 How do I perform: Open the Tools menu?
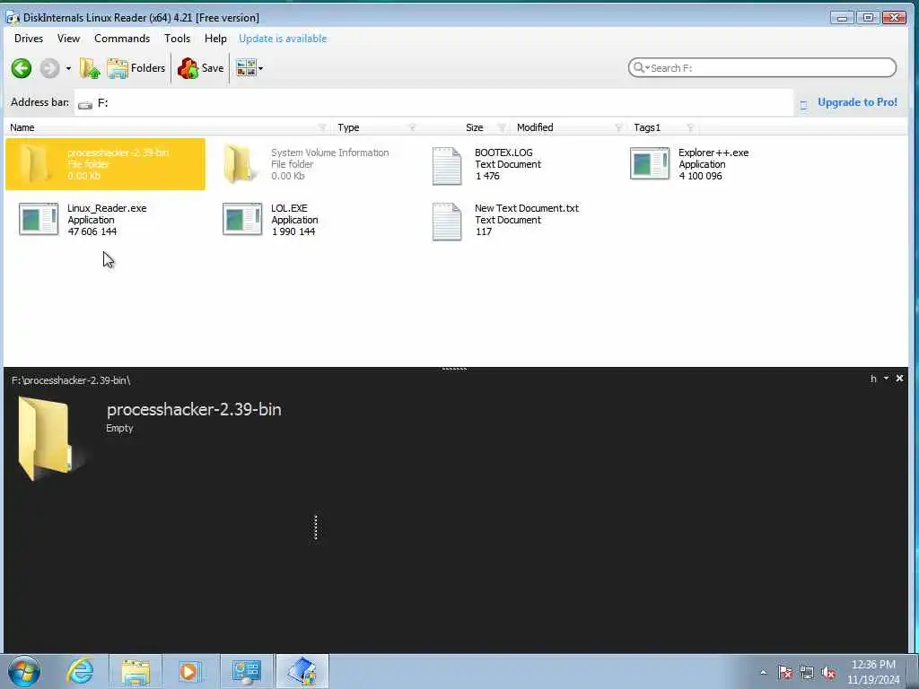[x=177, y=39]
